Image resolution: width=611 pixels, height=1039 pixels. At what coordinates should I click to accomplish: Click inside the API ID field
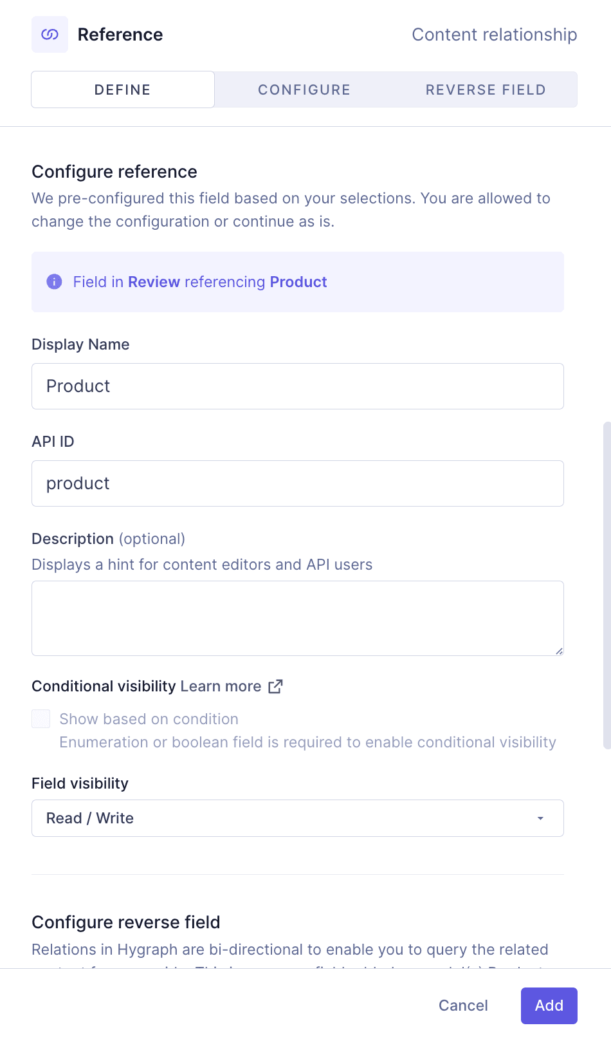297,483
